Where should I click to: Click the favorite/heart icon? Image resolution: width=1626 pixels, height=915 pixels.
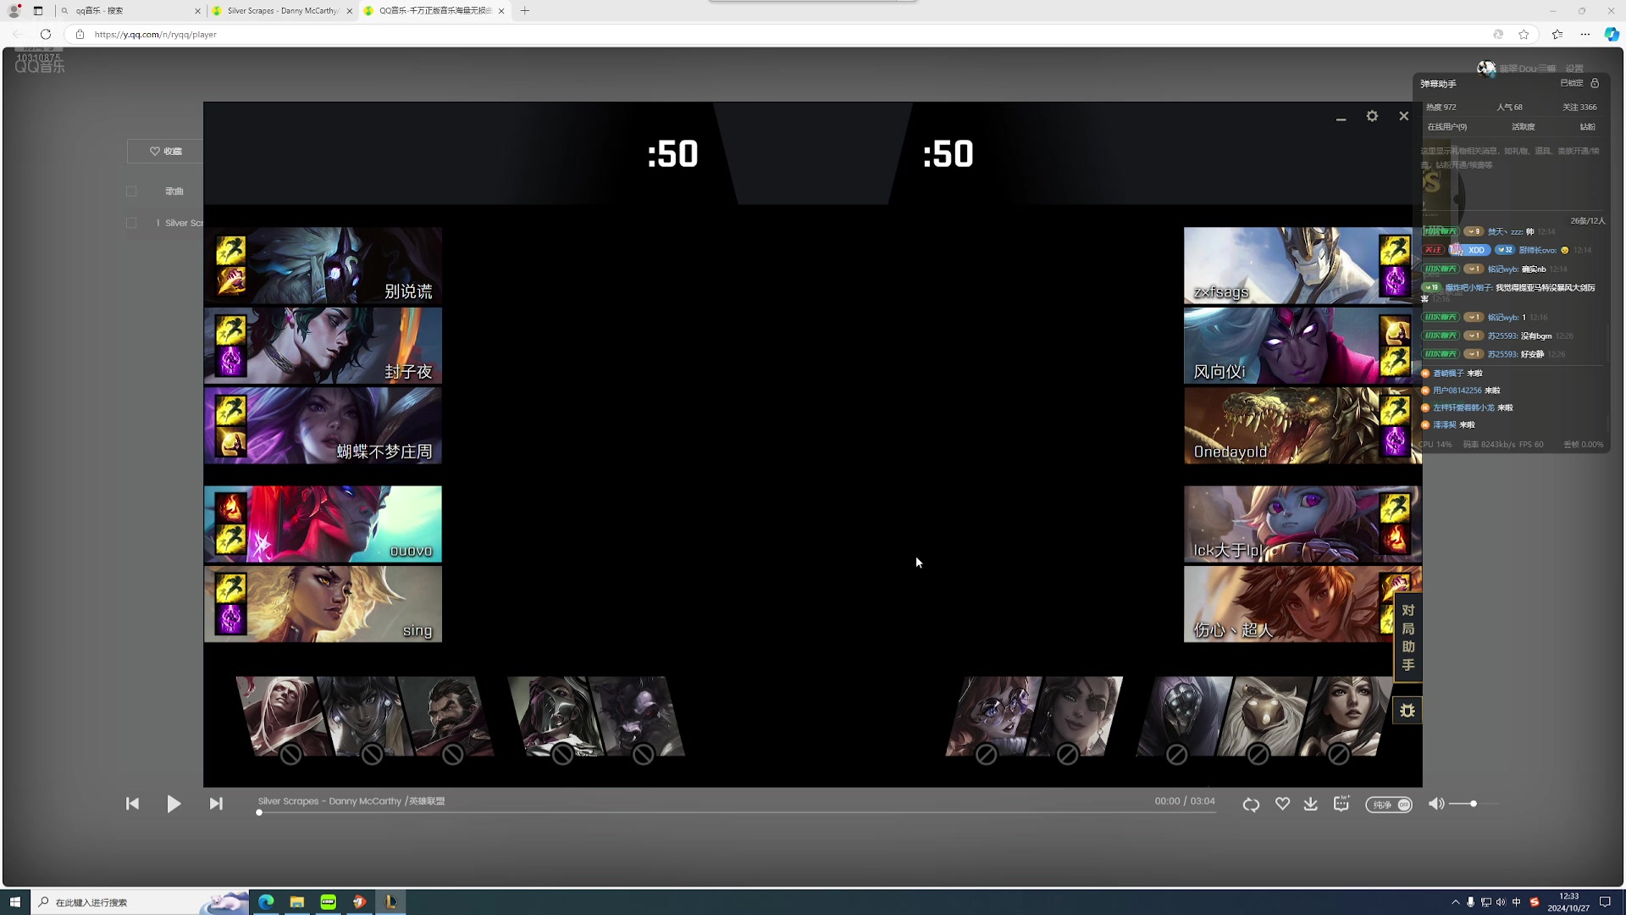tap(1282, 803)
